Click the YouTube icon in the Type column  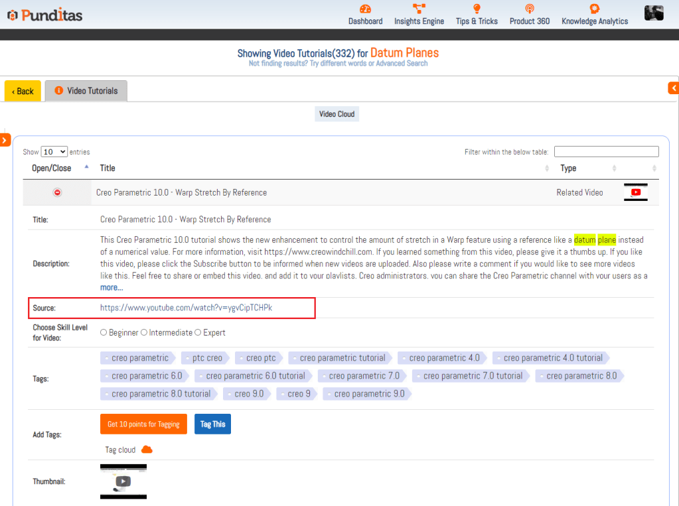coord(636,192)
